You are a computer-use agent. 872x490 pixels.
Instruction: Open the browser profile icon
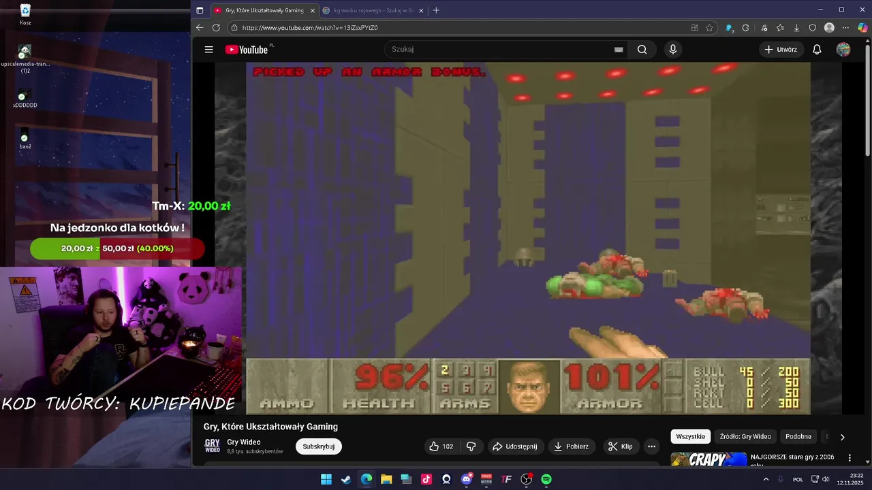coord(829,28)
